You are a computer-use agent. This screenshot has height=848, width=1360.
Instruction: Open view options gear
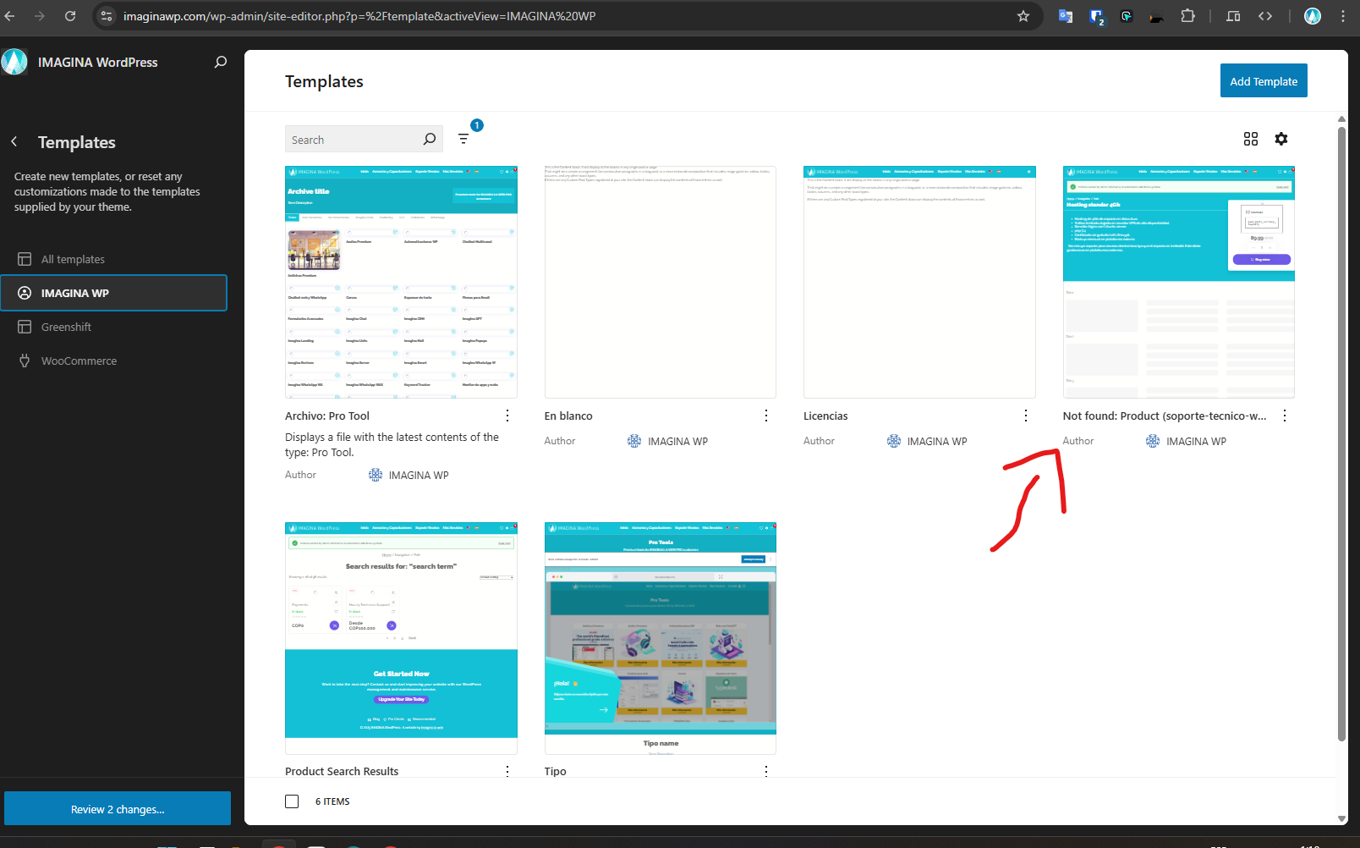click(1281, 139)
